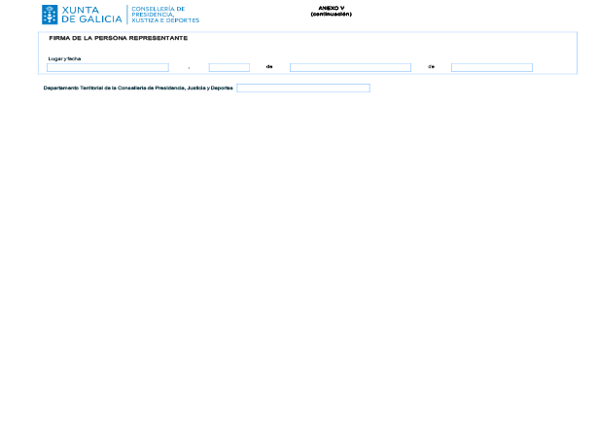The image size is (598, 427).
Task: Click the day field before first 'de'
Action: 229,67
